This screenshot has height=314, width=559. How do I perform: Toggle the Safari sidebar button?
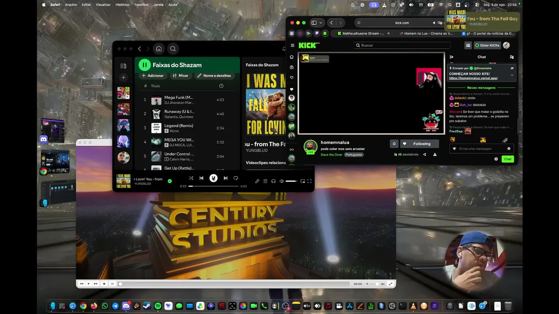point(314,23)
